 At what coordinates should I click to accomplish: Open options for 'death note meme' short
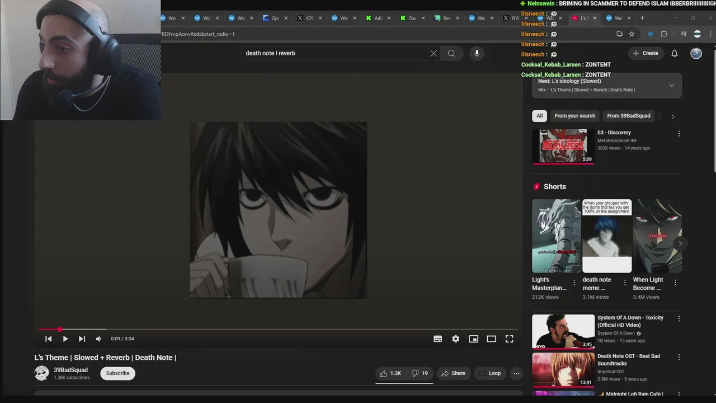[x=624, y=283]
